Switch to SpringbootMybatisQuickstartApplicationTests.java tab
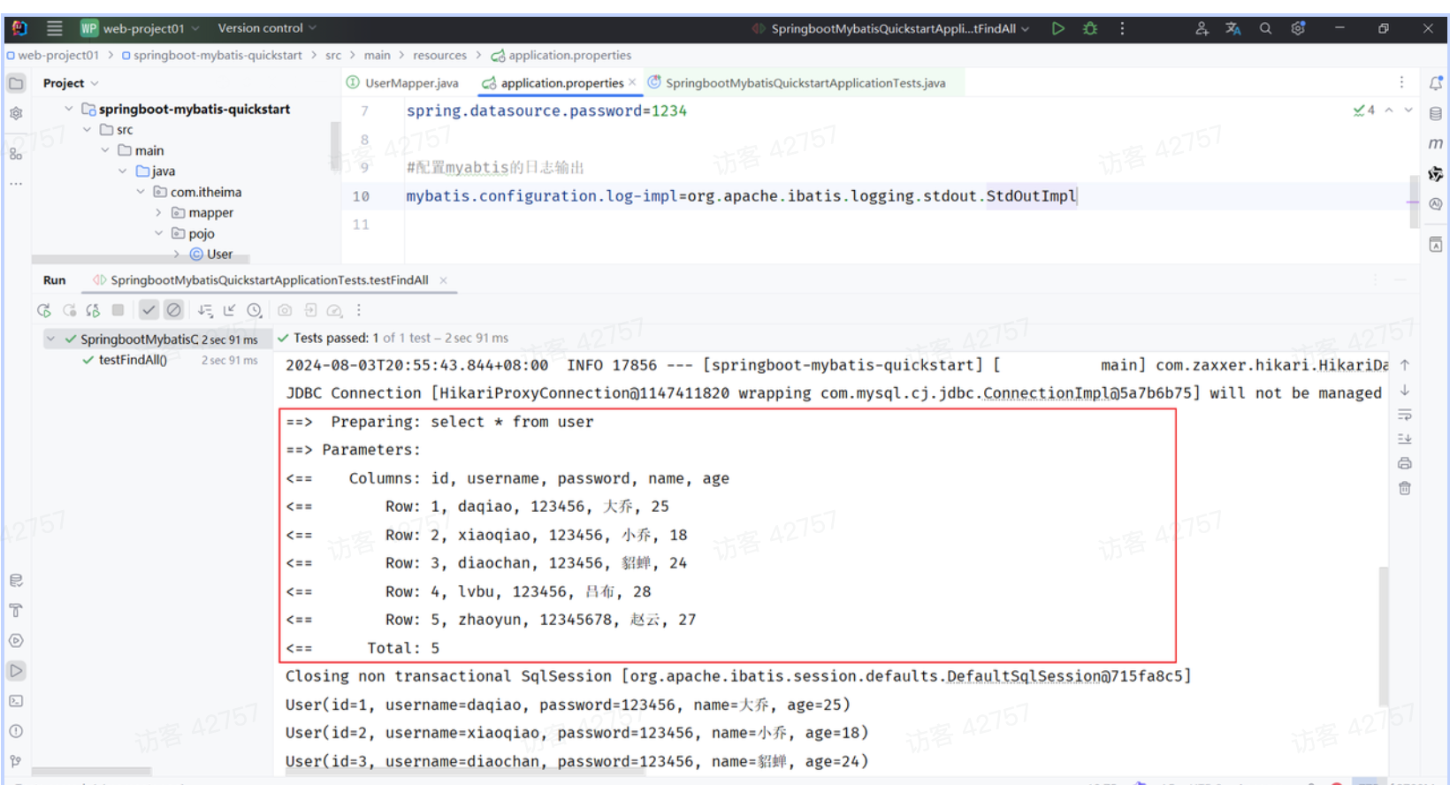This screenshot has width=1450, height=785. click(805, 83)
